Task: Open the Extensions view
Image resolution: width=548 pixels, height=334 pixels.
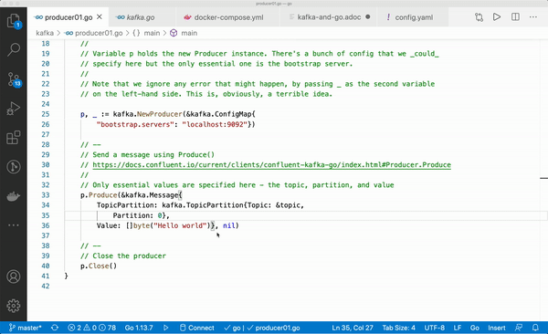Action: pos(14,138)
